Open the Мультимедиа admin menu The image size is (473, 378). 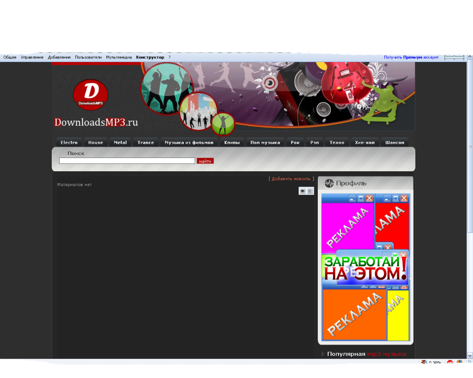pos(119,57)
